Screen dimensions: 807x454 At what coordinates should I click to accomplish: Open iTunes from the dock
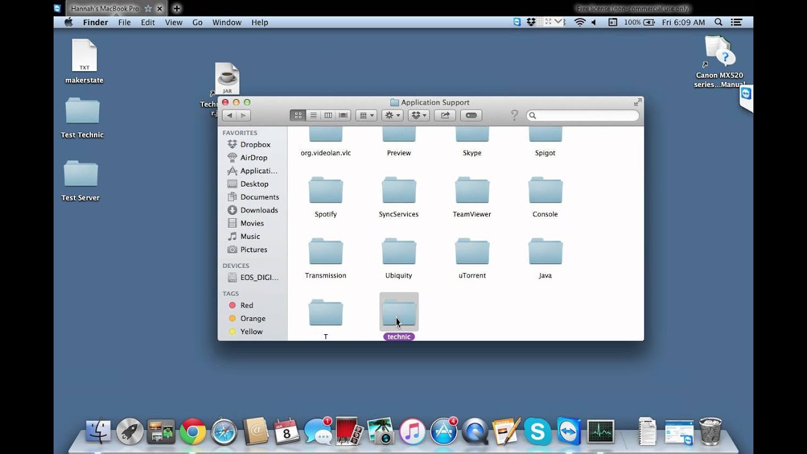[x=412, y=431]
